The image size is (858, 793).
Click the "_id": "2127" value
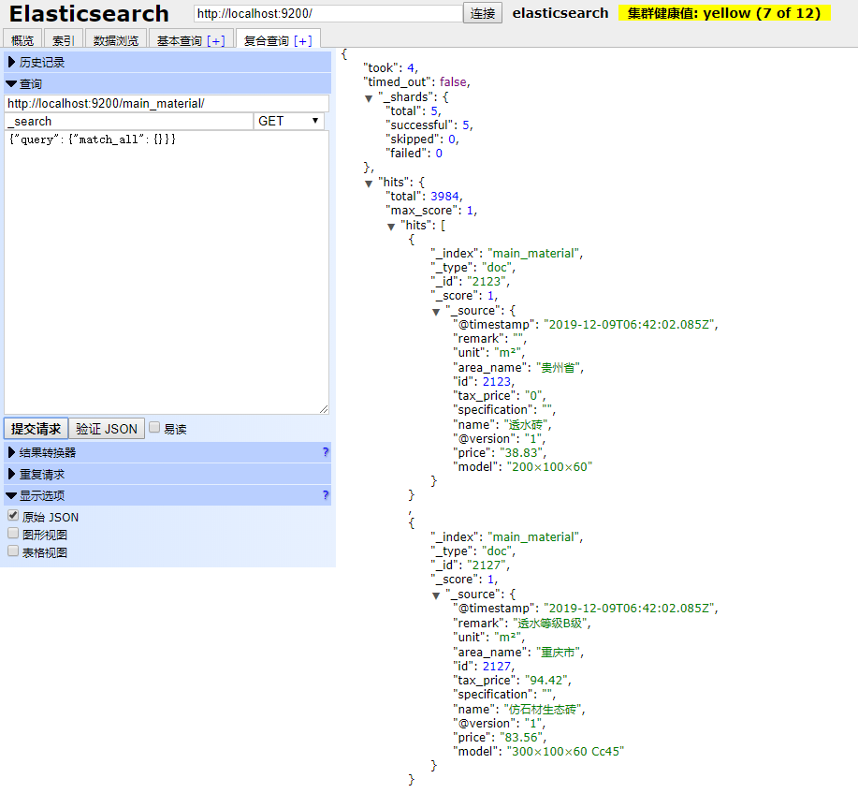pyautogui.click(x=486, y=565)
